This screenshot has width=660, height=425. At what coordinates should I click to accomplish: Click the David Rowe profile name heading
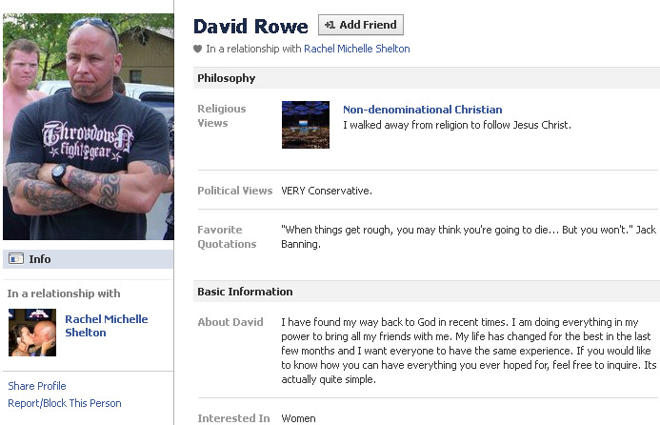pos(250,26)
